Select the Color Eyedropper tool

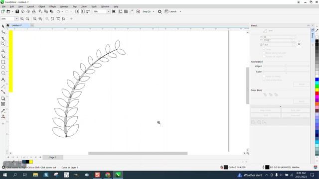[x=3, y=111]
